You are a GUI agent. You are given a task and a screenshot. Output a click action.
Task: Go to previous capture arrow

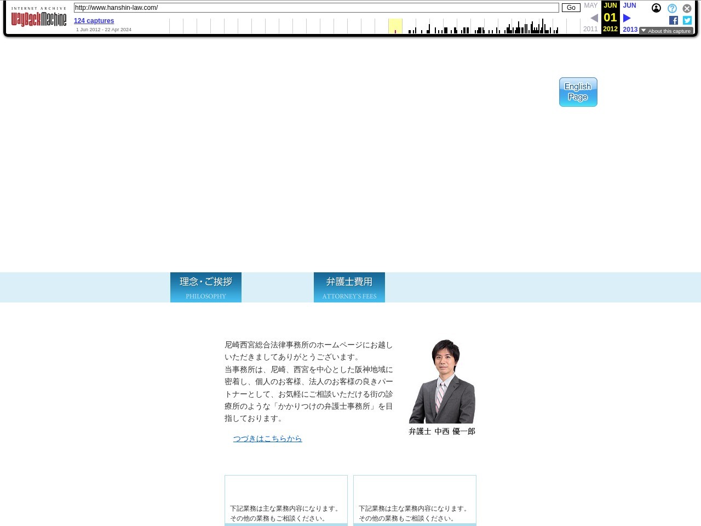594,18
